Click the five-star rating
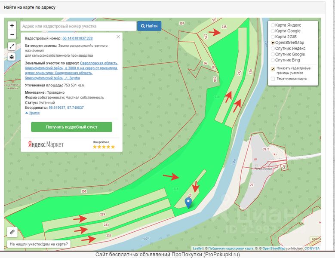This screenshot has width=335, height=258. coord(104,147)
